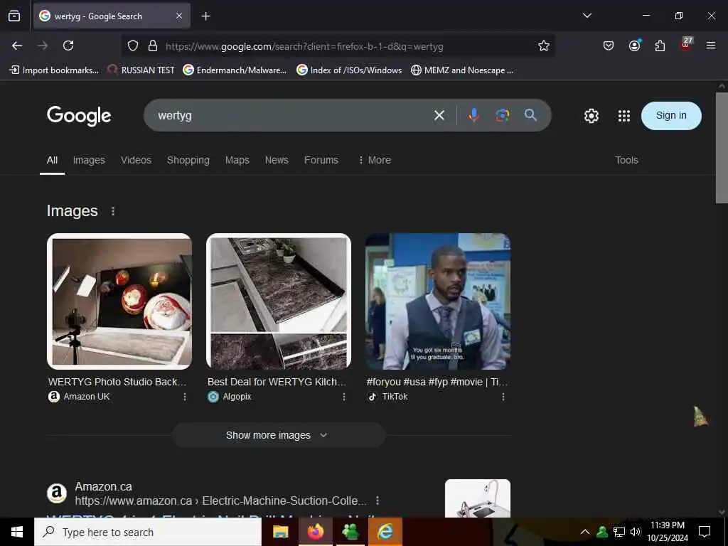
Task: Go back to previous page
Action: pos(17,45)
